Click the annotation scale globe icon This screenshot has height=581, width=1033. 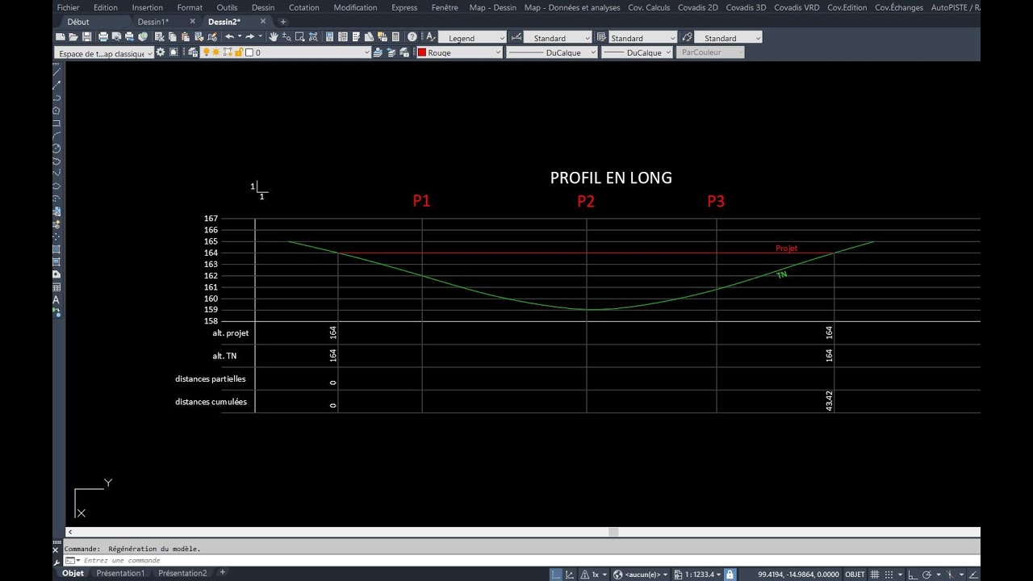(x=617, y=574)
